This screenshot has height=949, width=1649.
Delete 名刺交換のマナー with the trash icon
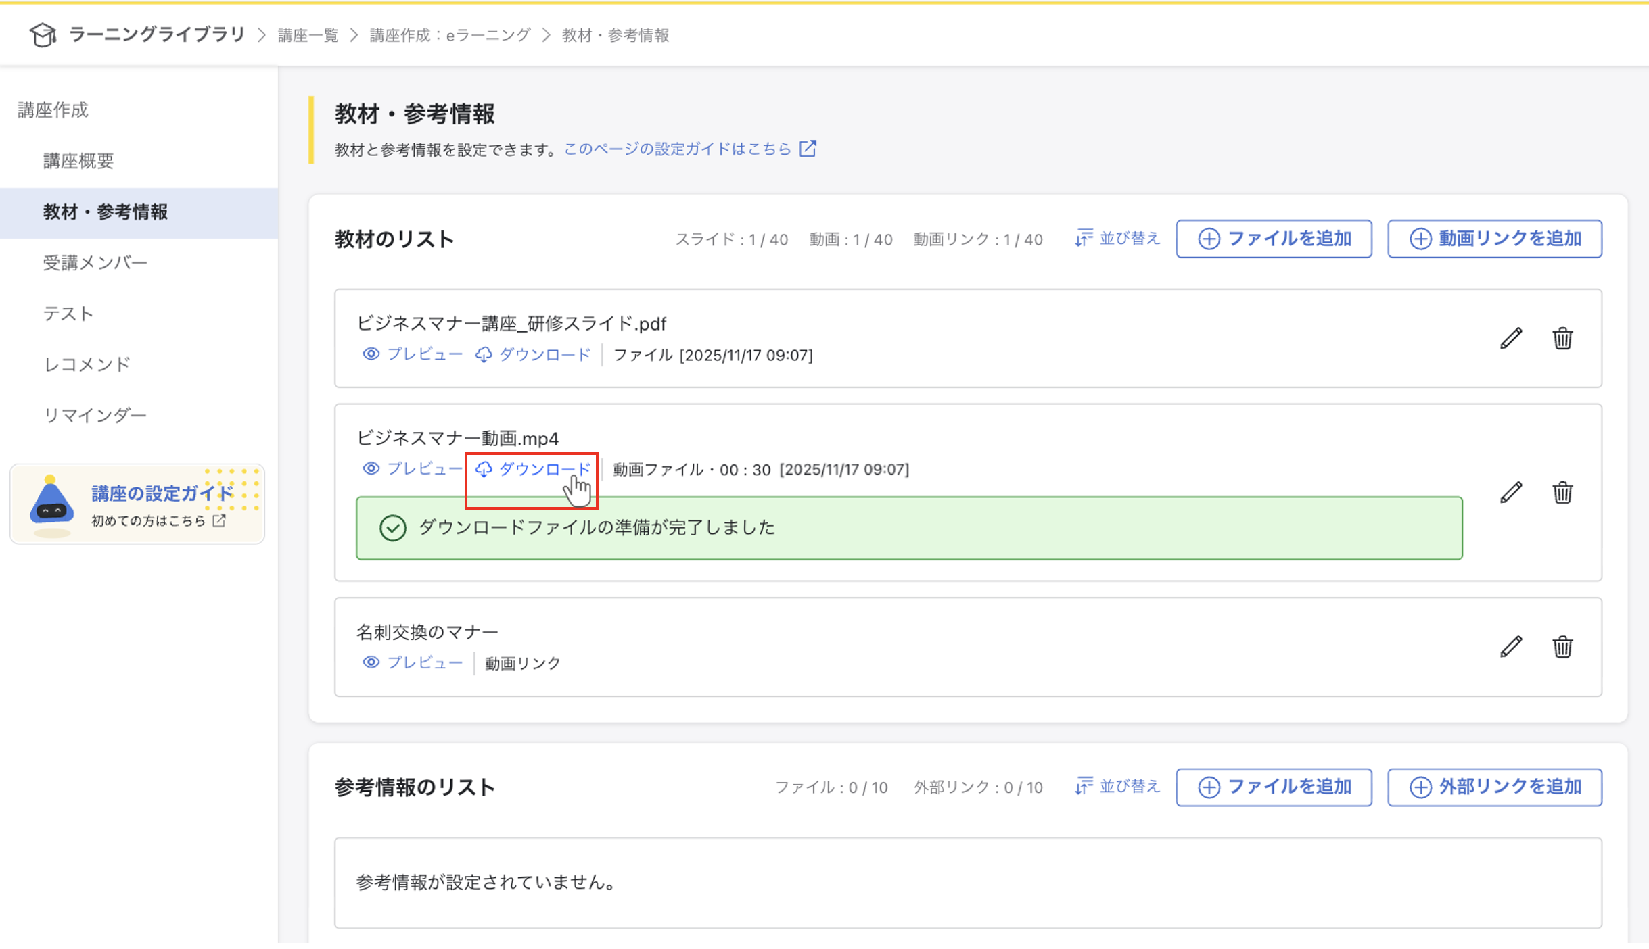[1562, 646]
